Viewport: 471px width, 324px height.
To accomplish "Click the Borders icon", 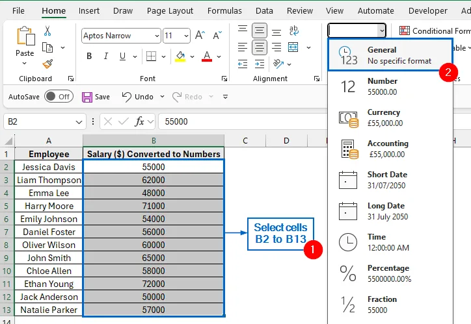I will [x=151, y=56].
